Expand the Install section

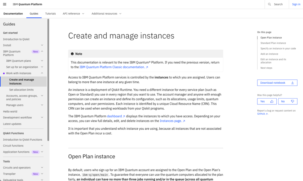coord(42,45)
